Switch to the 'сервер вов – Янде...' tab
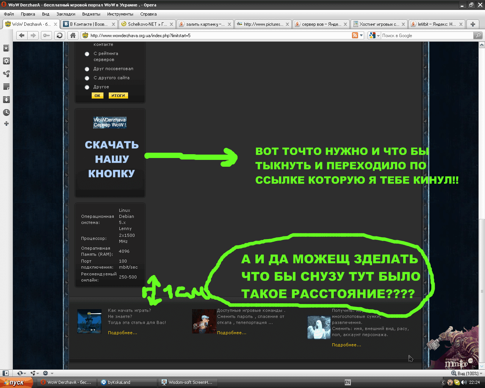 (321, 24)
